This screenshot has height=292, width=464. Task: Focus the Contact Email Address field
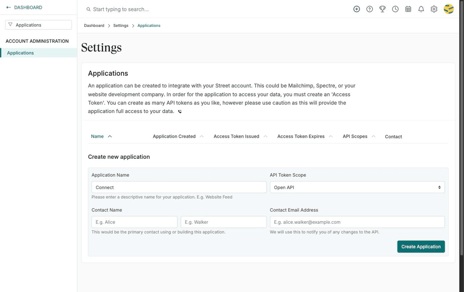coord(357,222)
